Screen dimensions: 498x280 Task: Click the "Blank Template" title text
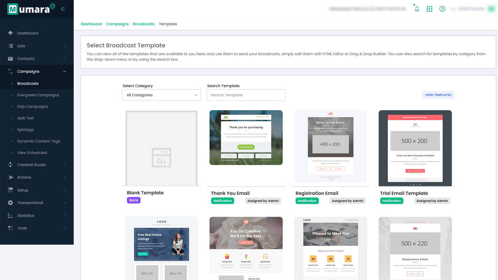145,193
